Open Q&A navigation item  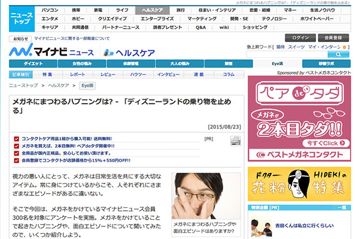pyautogui.click(x=200, y=27)
